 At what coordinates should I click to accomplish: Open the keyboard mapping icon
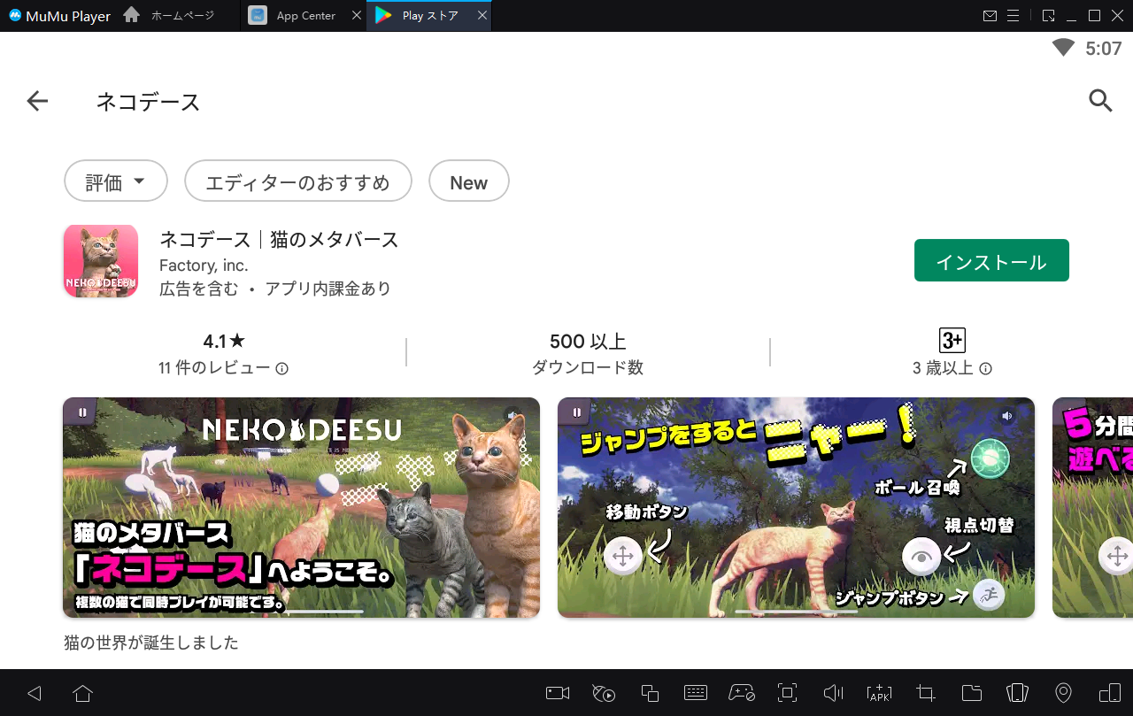(x=696, y=693)
